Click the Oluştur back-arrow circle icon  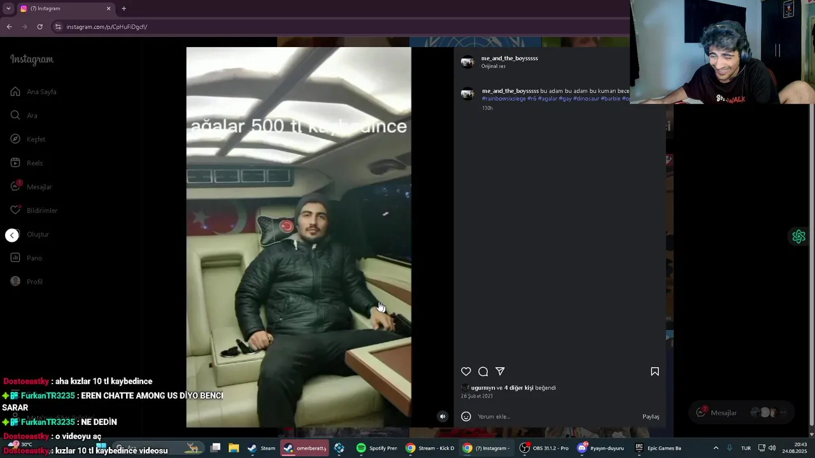(12, 235)
